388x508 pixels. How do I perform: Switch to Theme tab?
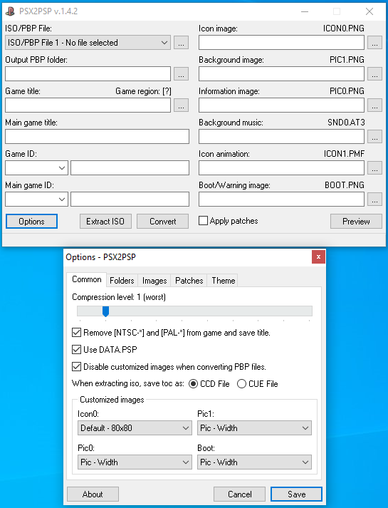click(x=224, y=281)
